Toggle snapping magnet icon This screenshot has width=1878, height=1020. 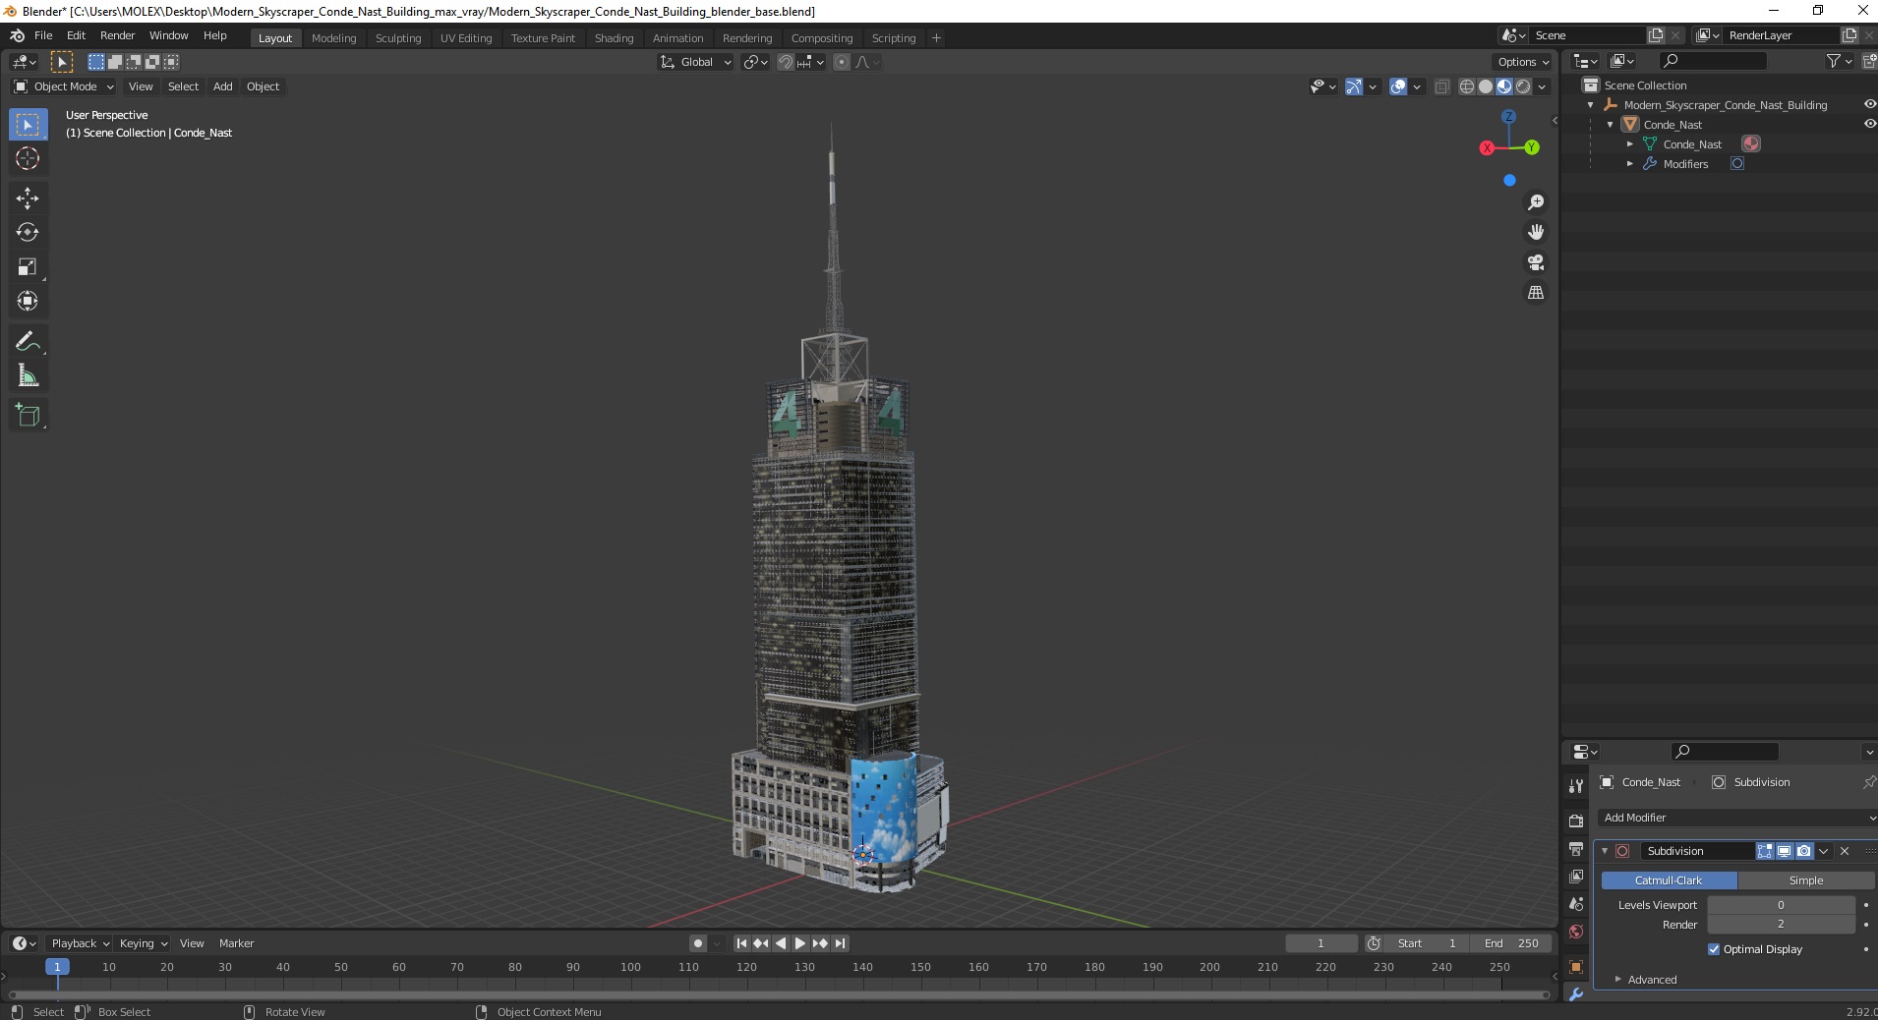tap(785, 62)
